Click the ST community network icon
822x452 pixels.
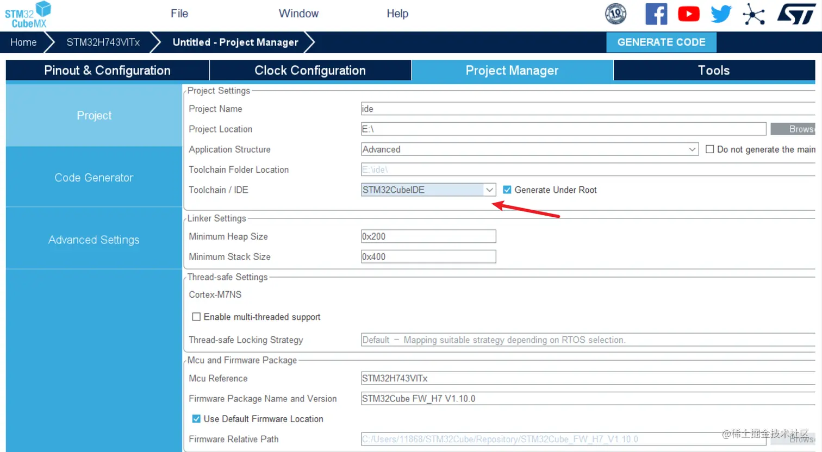(753, 14)
